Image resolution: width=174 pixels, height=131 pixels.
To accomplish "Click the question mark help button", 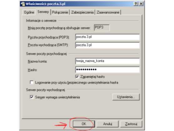I will click(136, 4).
